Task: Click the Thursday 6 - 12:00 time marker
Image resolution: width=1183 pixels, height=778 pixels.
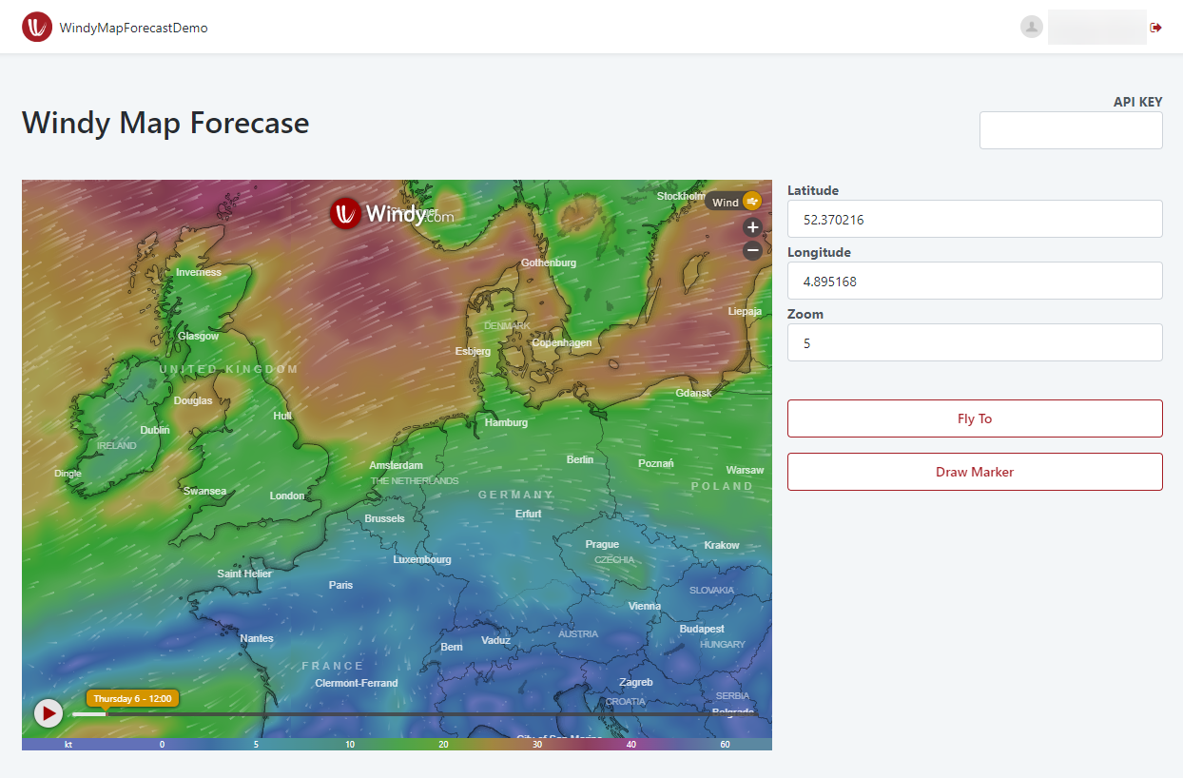Action: [132, 699]
